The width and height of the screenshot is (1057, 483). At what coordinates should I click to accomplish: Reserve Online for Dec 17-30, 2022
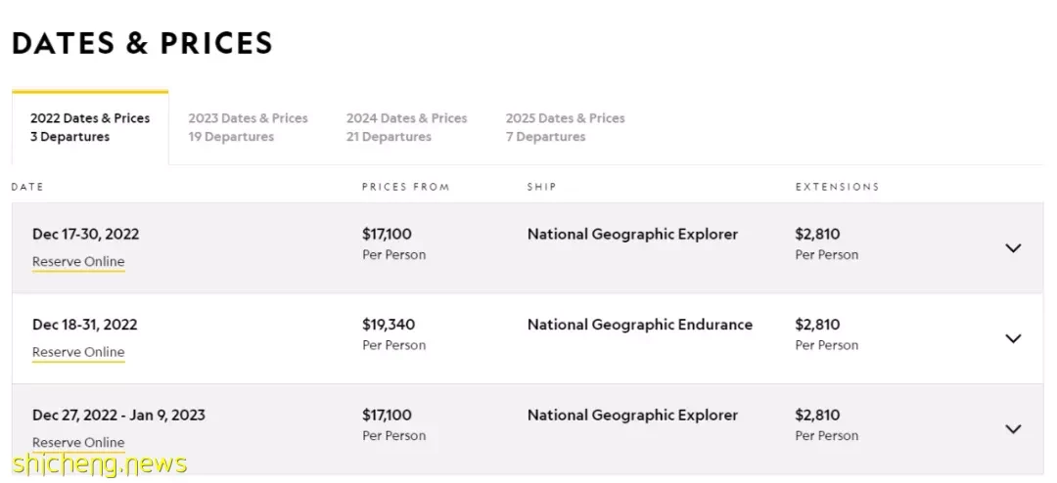coord(78,261)
